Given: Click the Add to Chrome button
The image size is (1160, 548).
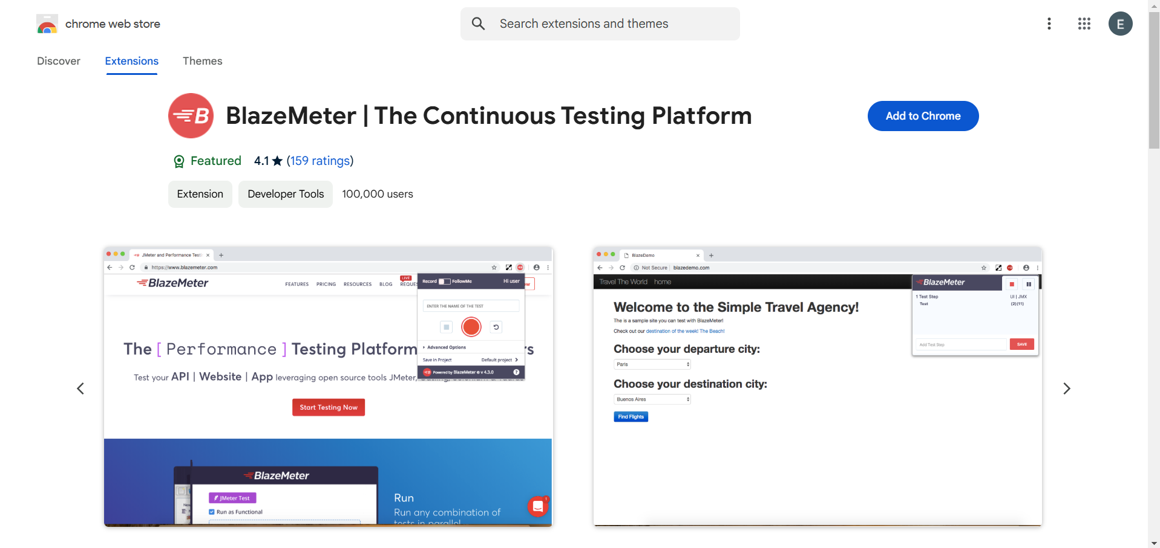Looking at the screenshot, I should [923, 116].
